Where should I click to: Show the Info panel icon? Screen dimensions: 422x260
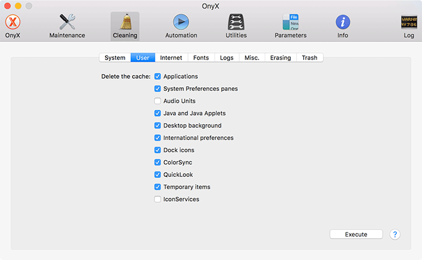pyautogui.click(x=342, y=22)
